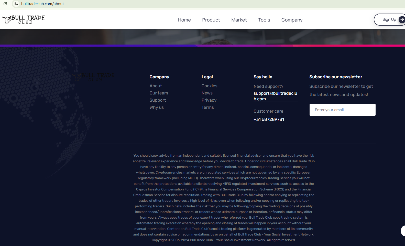Click the arrow icon on Sign Up
Image resolution: width=405 pixels, height=246 pixels.
tap(402, 19)
